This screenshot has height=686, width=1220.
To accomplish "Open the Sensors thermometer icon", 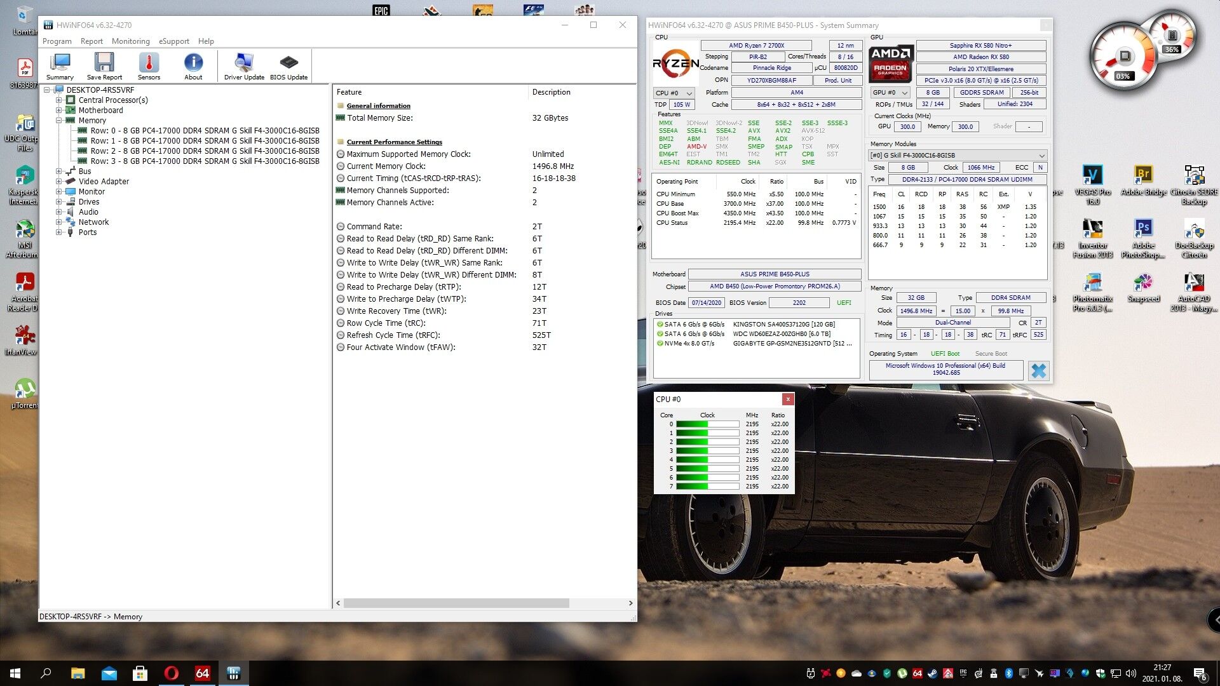I will pyautogui.click(x=149, y=66).
